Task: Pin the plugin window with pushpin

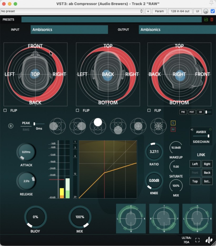Action: (x=211, y=3)
